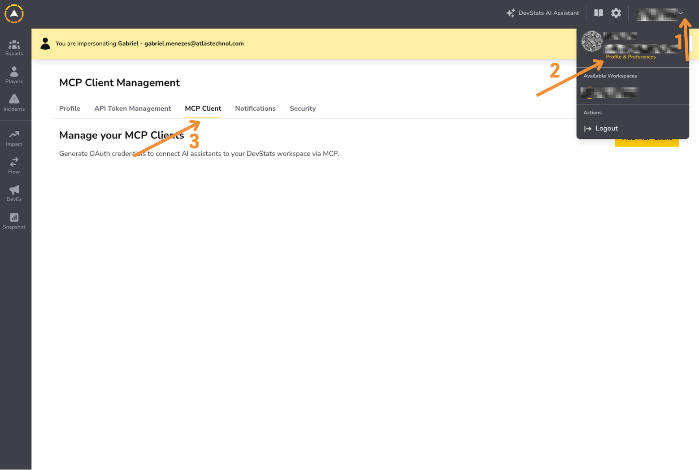Viewport: 699px width, 470px height.
Task: Open the settings gear icon
Action: (616, 13)
